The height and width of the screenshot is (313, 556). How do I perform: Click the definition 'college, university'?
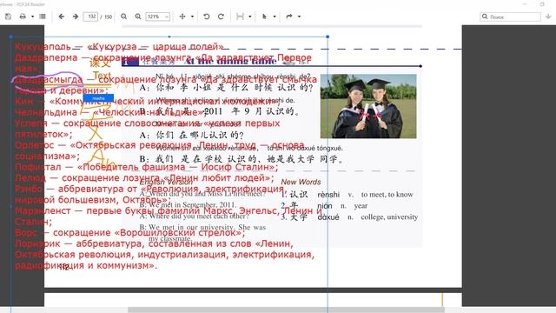point(389,216)
